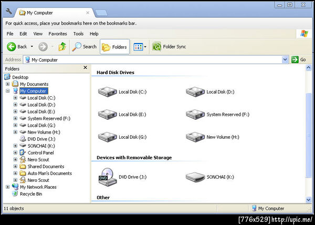The image size is (315, 225).
Task: Click the Recycle Bin tree icon
Action: tap(15, 193)
